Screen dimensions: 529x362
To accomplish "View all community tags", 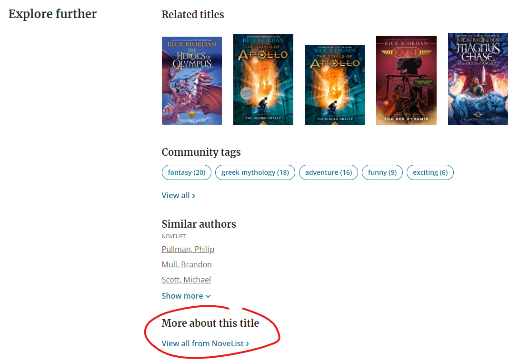I will tap(176, 195).
